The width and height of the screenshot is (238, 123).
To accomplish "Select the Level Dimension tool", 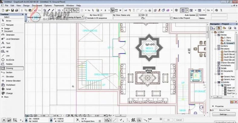I will (x=12, y=39).
